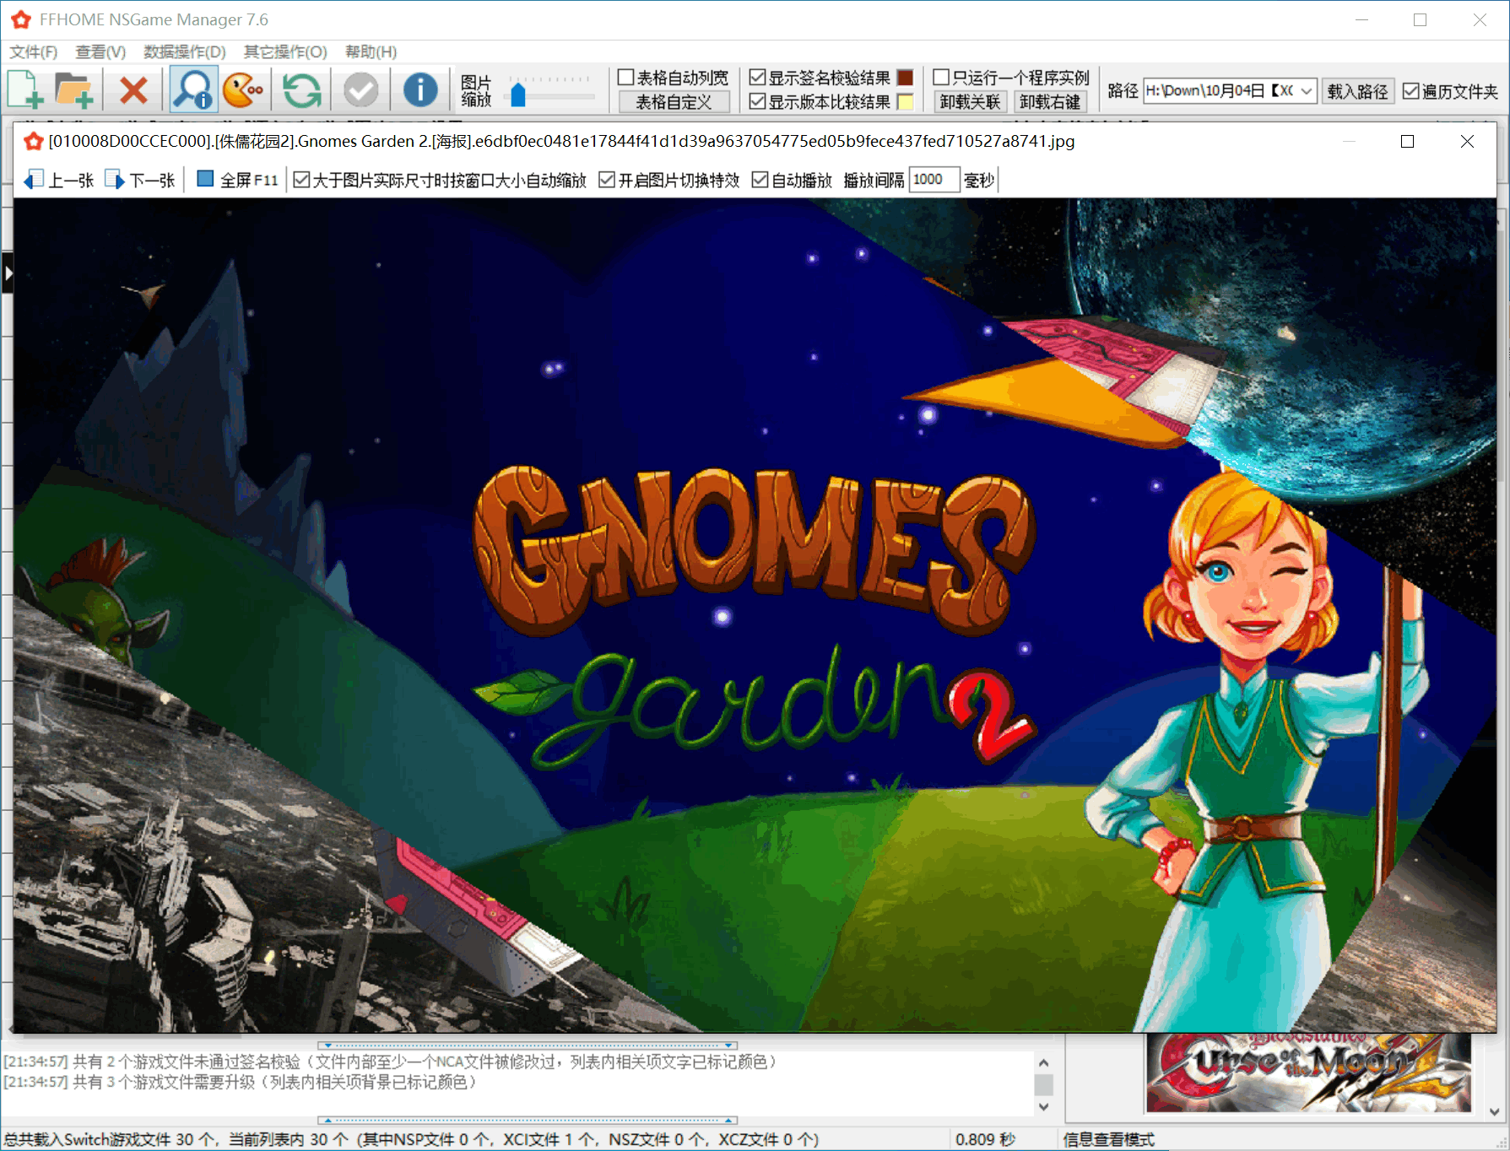Click log line 共有 2 个游戏文件未通过签名校验
Screen dimensions: 1510x1151
pyautogui.click(x=390, y=1062)
